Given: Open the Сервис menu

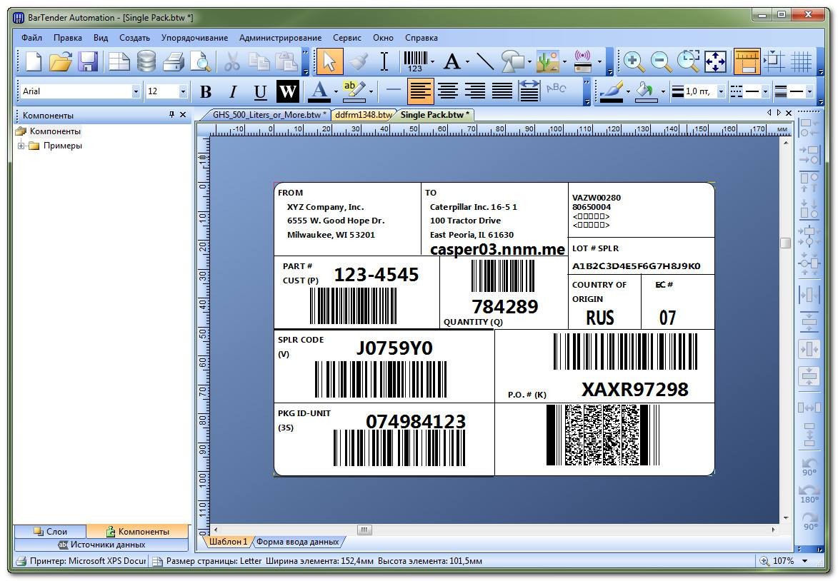Looking at the screenshot, I should (347, 38).
